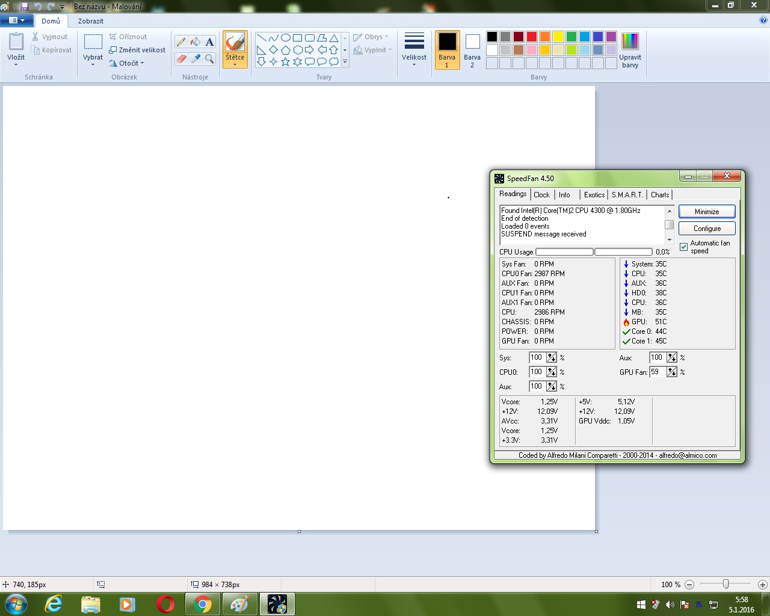The width and height of the screenshot is (770, 616).
Task: Select the Pencil tool in Nástroje
Action: click(x=181, y=42)
